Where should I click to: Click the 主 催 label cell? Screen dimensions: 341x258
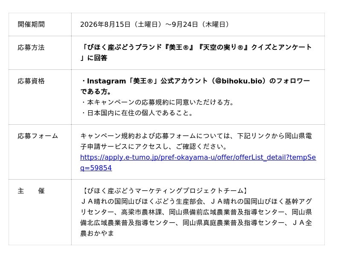coord(40,212)
